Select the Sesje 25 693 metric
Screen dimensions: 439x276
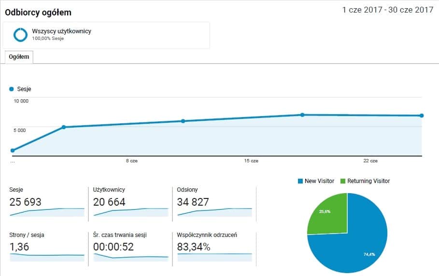coord(26,202)
